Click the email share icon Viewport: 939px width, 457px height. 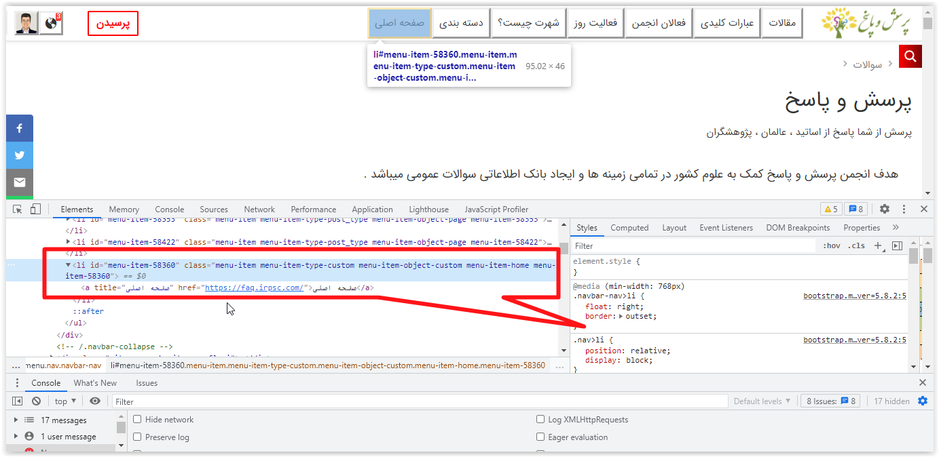tap(20, 182)
